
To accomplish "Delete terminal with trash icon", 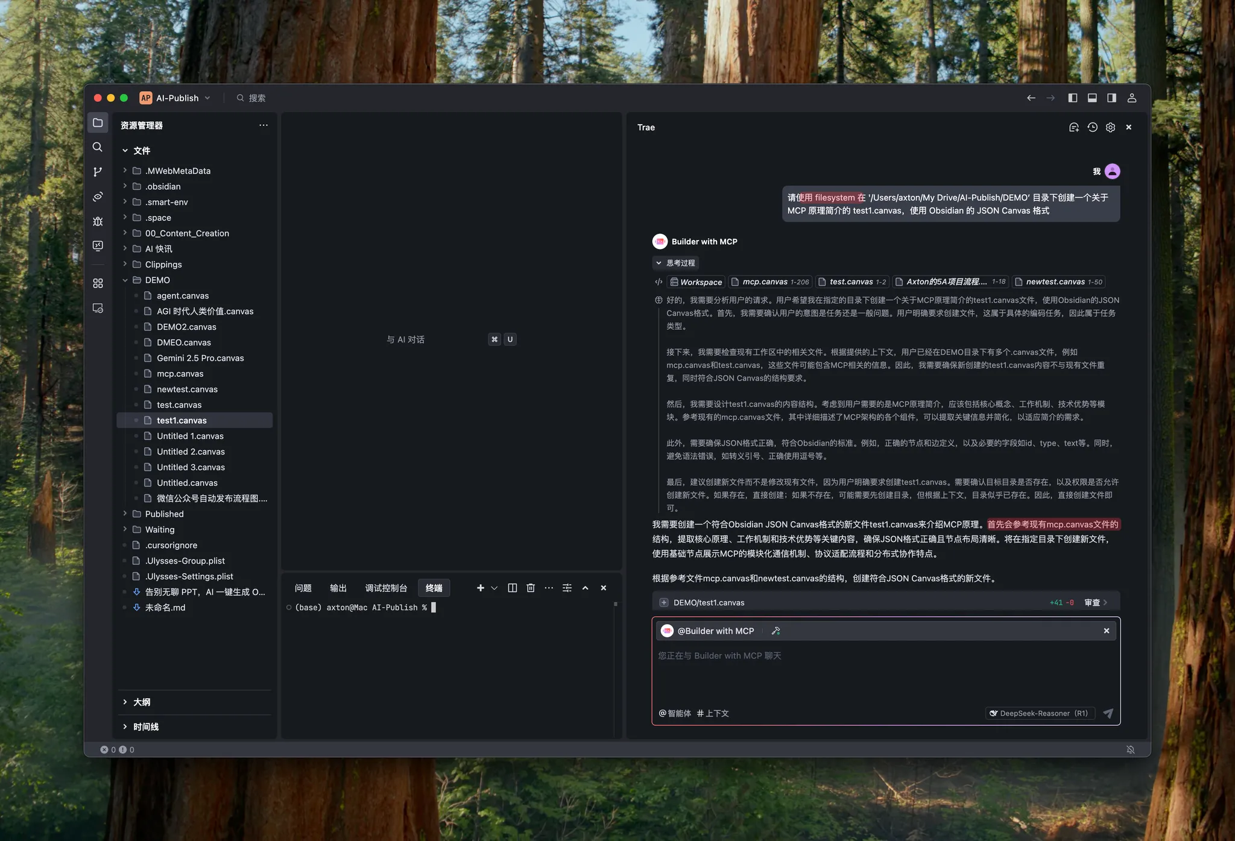I will (530, 588).
